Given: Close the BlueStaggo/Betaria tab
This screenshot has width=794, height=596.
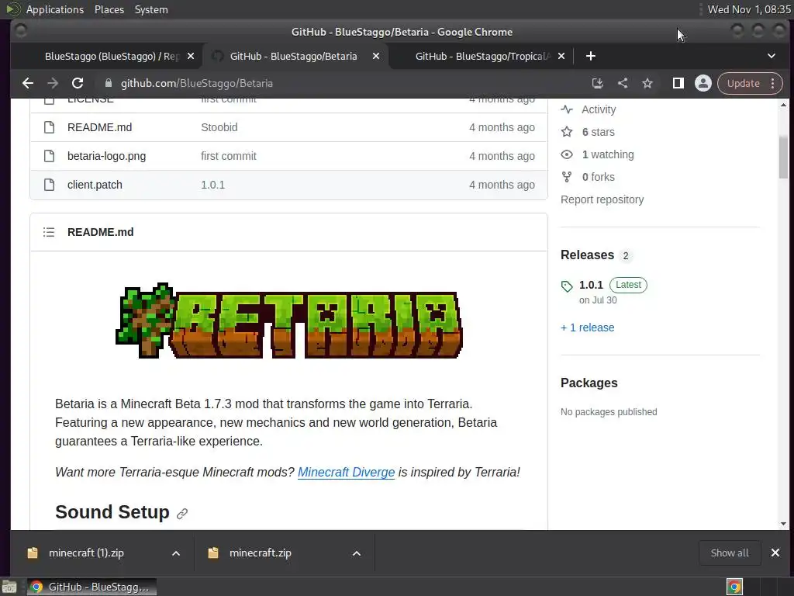Looking at the screenshot, I should click(376, 56).
